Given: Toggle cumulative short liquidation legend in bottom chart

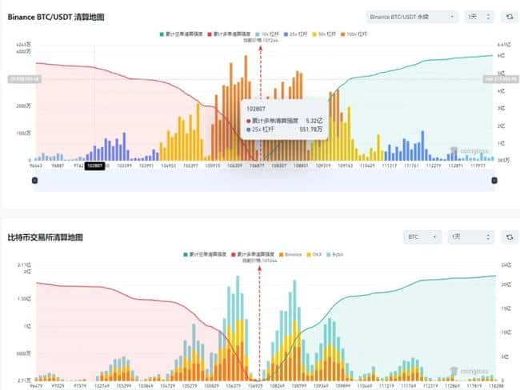Looking at the screenshot, I should coord(205,254).
